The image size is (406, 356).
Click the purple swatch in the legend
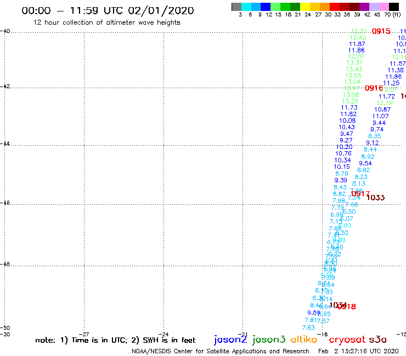[364, 7]
